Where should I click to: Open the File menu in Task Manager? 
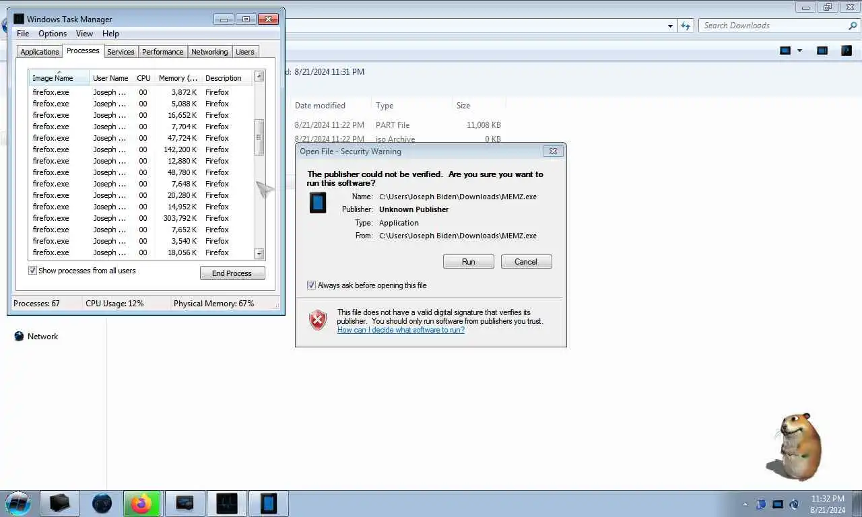(x=23, y=34)
